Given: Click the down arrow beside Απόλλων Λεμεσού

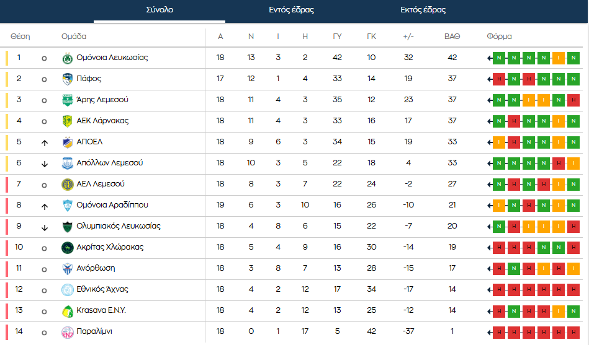Looking at the screenshot, I should [44, 164].
